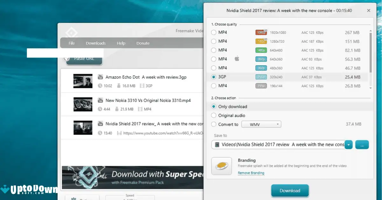Open the Save to location dropdown
Viewport: 382px width, 200px height.
coord(348,145)
